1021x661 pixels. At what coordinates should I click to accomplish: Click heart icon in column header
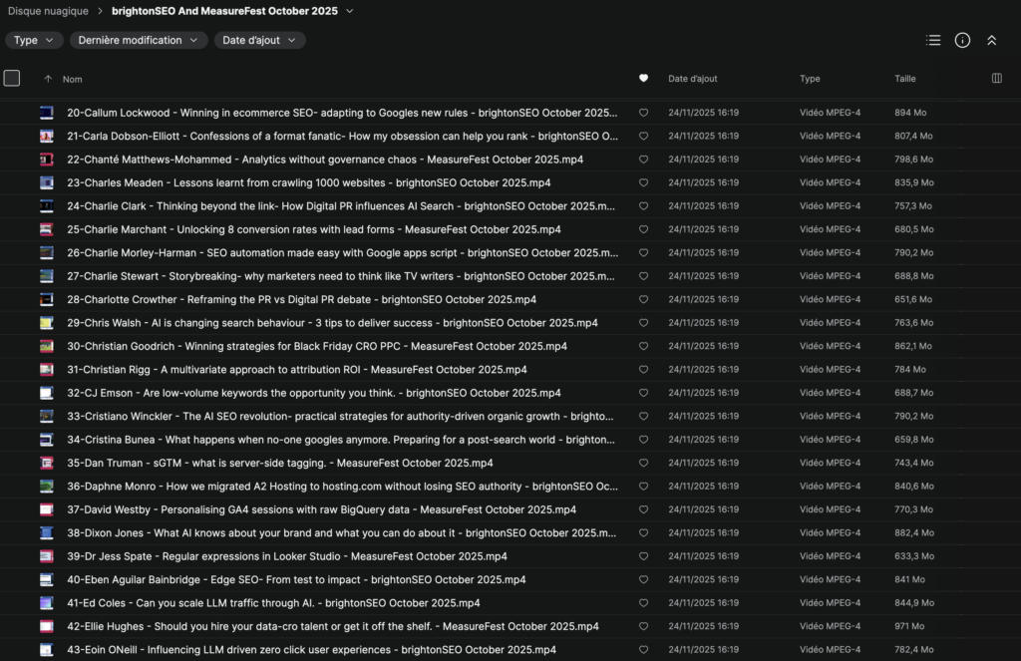[x=643, y=79]
